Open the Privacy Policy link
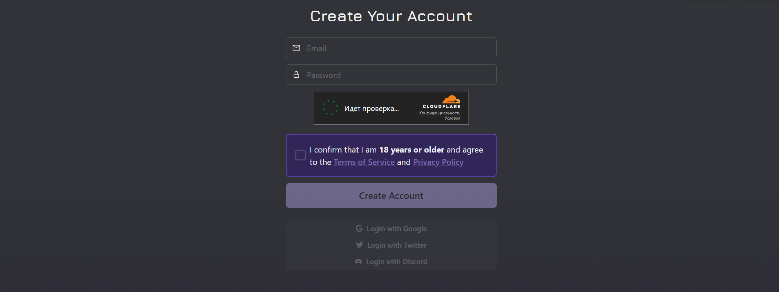The image size is (779, 292). pyautogui.click(x=438, y=162)
